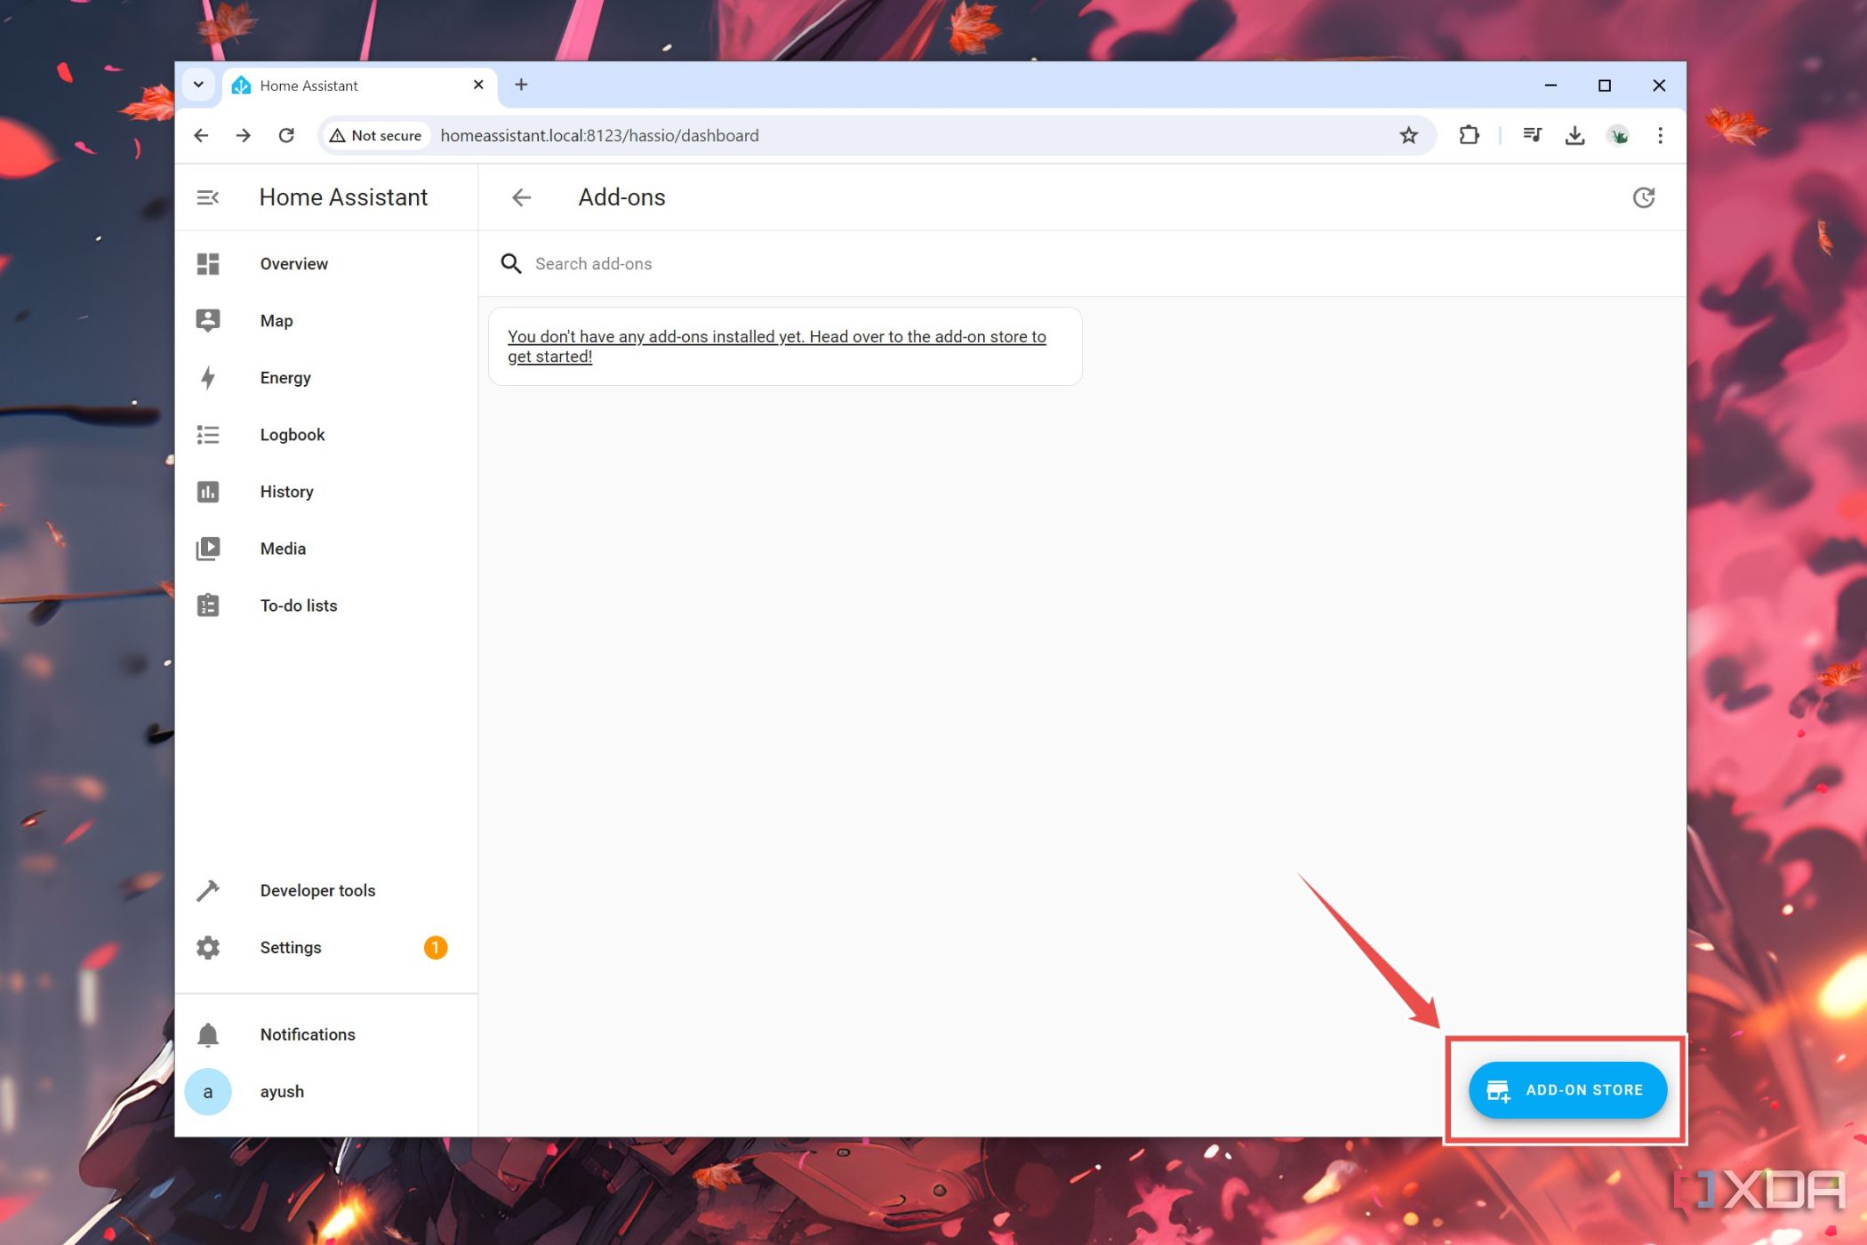The width and height of the screenshot is (1867, 1245).
Task: Open a new browser tab
Action: [x=522, y=84]
